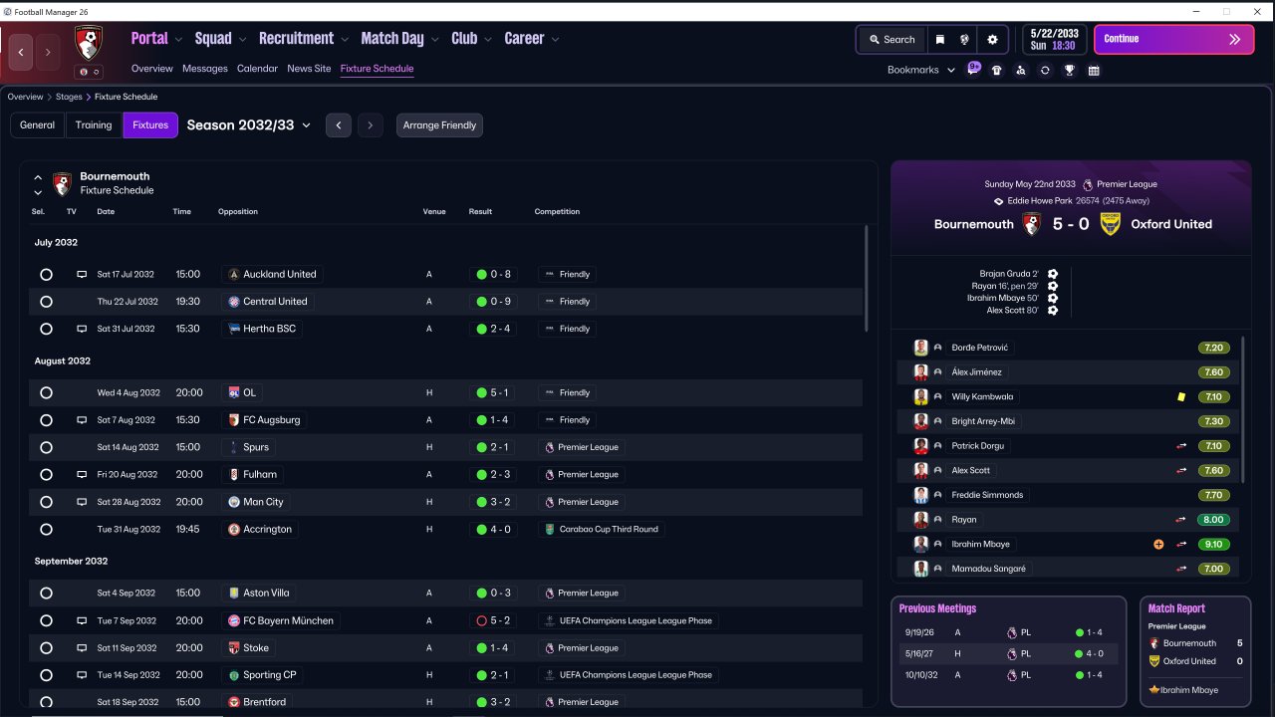Open the Season 2032/33 dropdown
Screen dimensions: 1275x717
coord(249,125)
